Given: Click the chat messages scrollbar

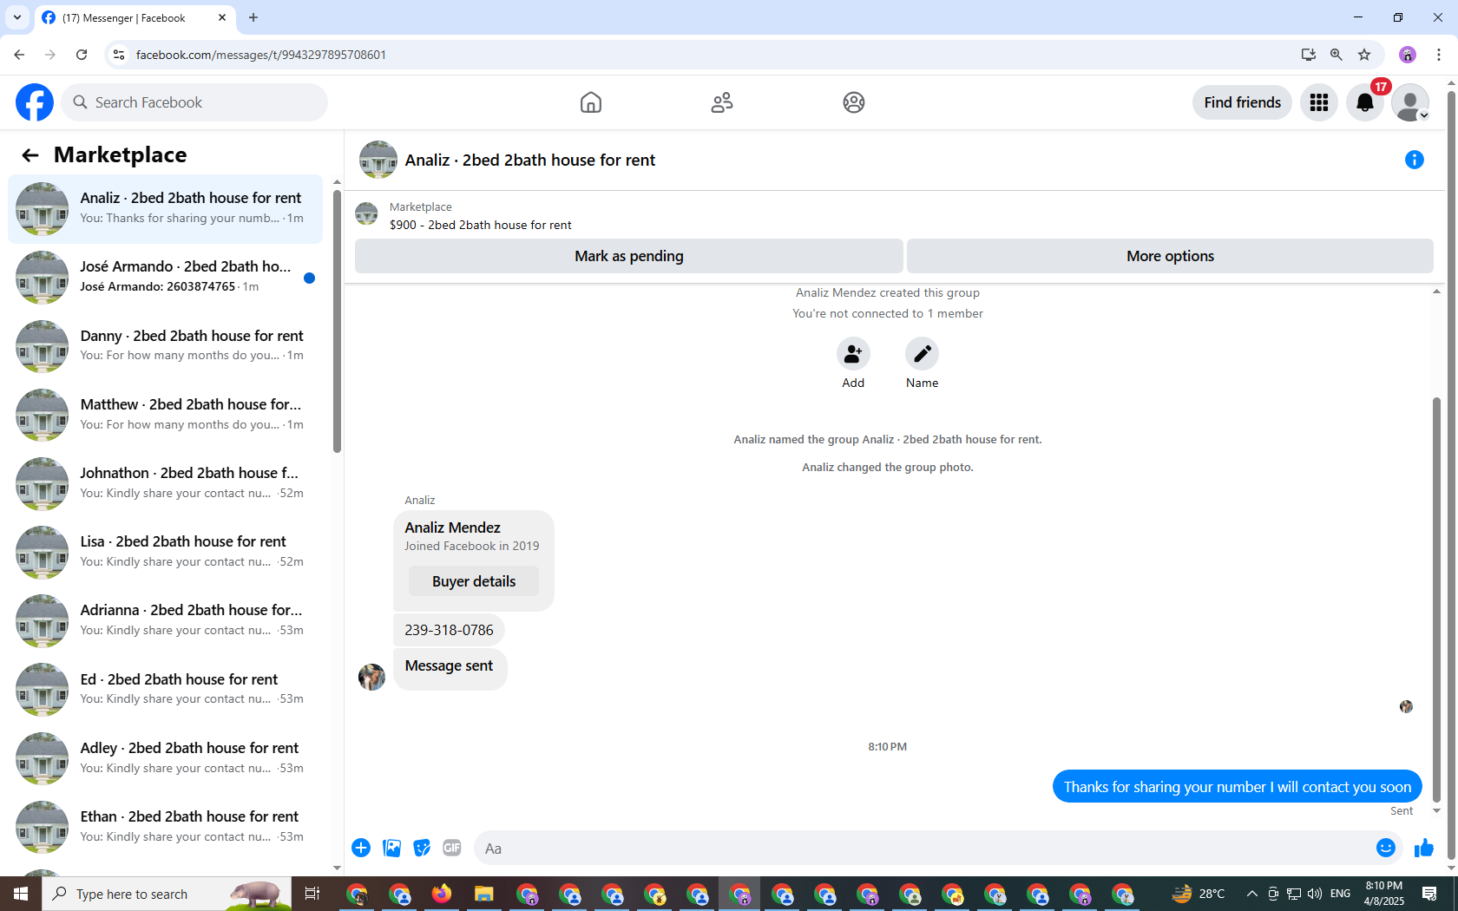Looking at the screenshot, I should 1436,599.
